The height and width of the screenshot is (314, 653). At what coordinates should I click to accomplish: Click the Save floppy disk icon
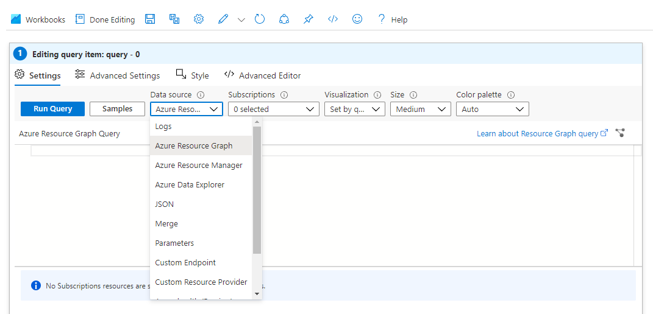click(x=150, y=19)
